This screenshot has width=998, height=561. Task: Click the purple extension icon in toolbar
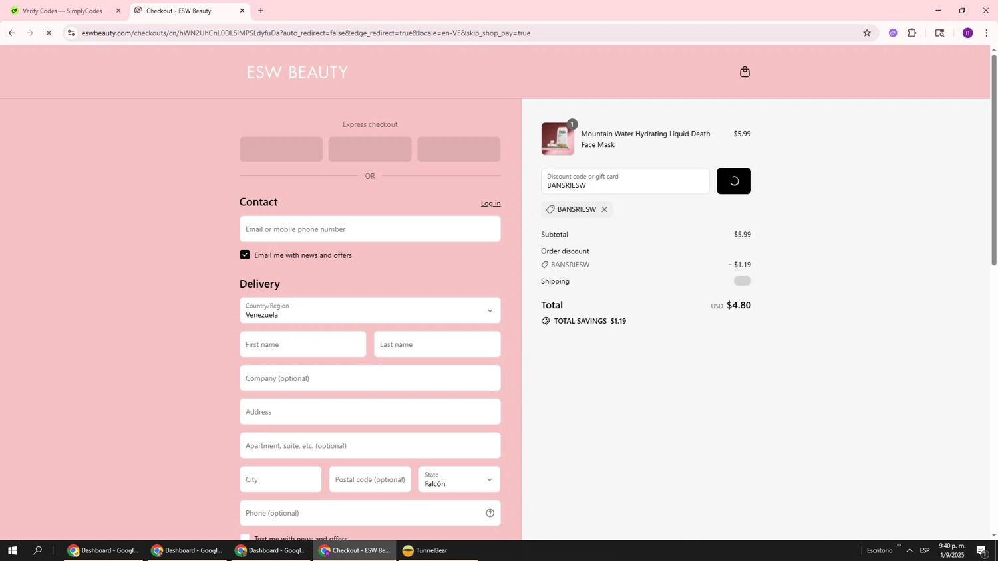click(893, 33)
